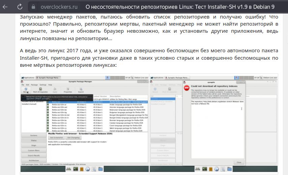Click the terminal dock icon in left screenshot
This screenshot has height=175, width=288.
(x=76, y=169)
